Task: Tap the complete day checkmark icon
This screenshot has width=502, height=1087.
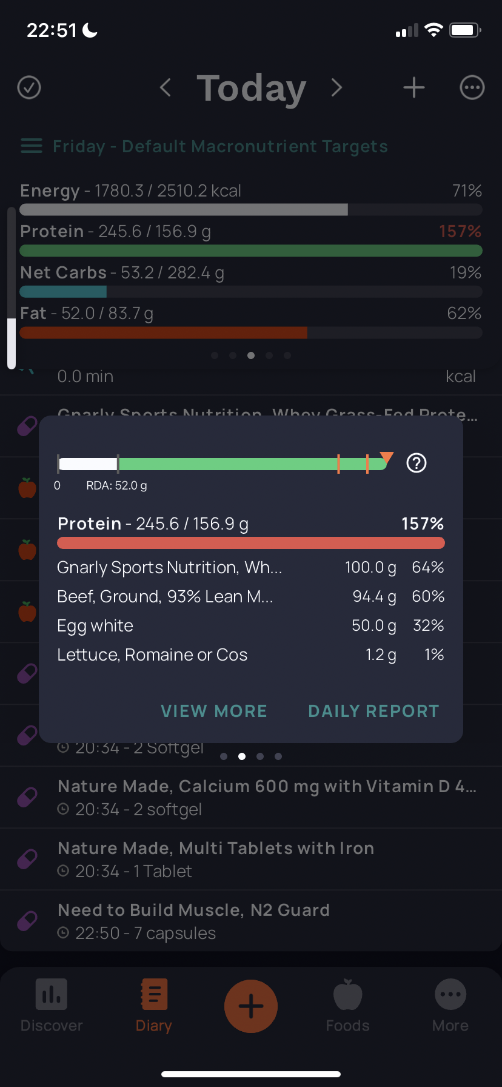Action: point(29,87)
